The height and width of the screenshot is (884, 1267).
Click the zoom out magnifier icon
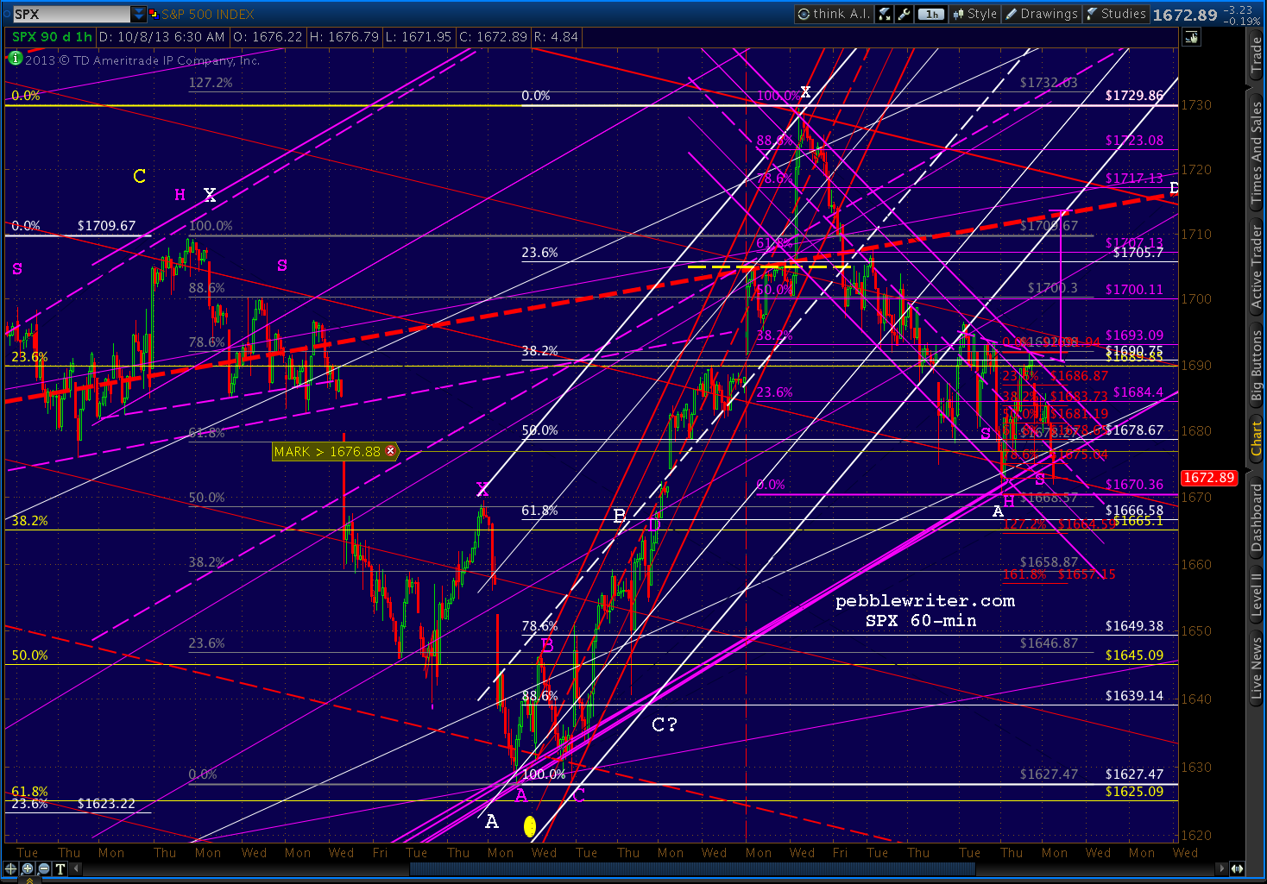pos(44,868)
